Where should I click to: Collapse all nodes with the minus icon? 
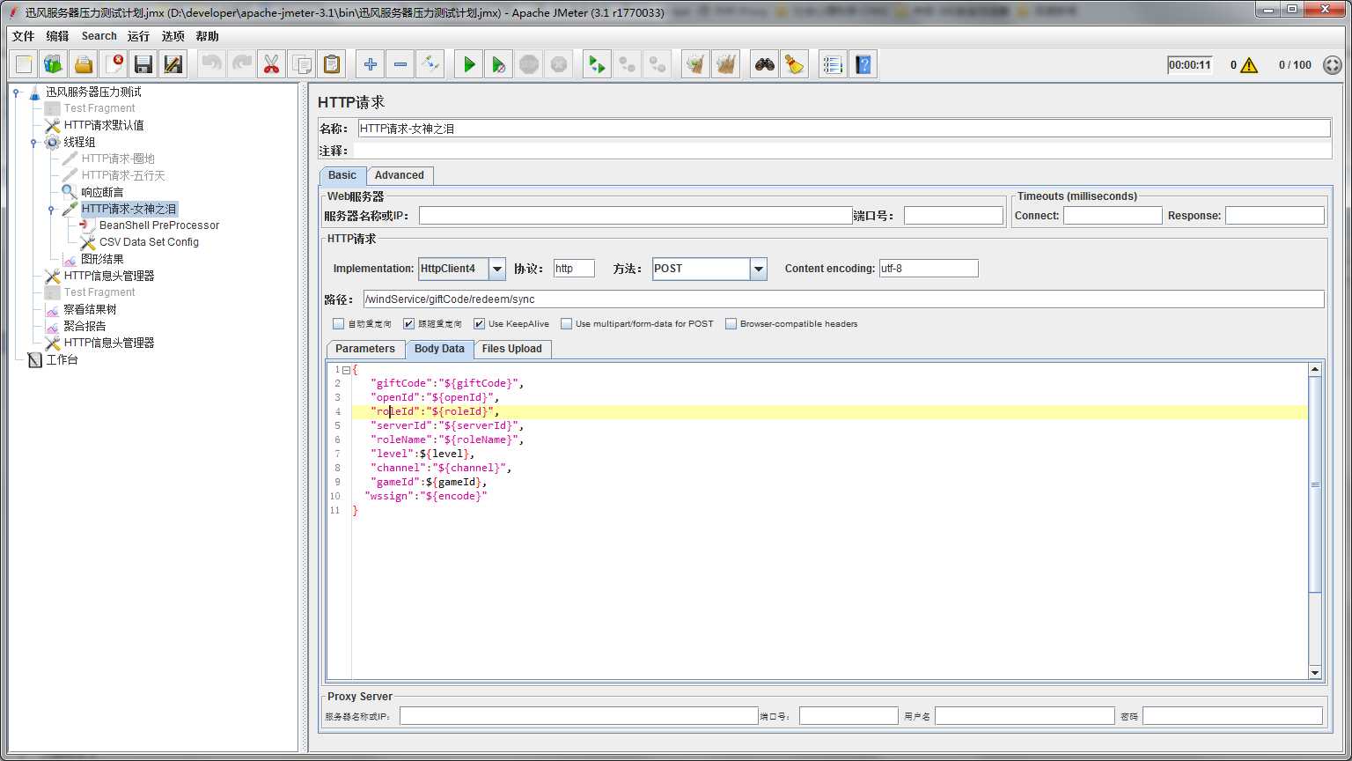tap(400, 64)
